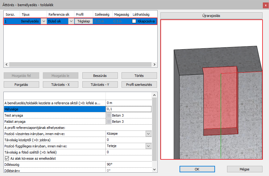Image resolution: width=269 pixels, height=176 pixels.
Task: Confirm the dialog with OK
Action: [197, 169]
